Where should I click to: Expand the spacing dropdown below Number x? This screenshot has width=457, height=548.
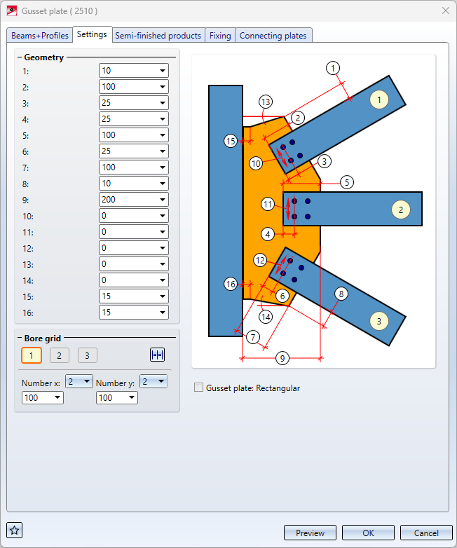tap(57, 397)
